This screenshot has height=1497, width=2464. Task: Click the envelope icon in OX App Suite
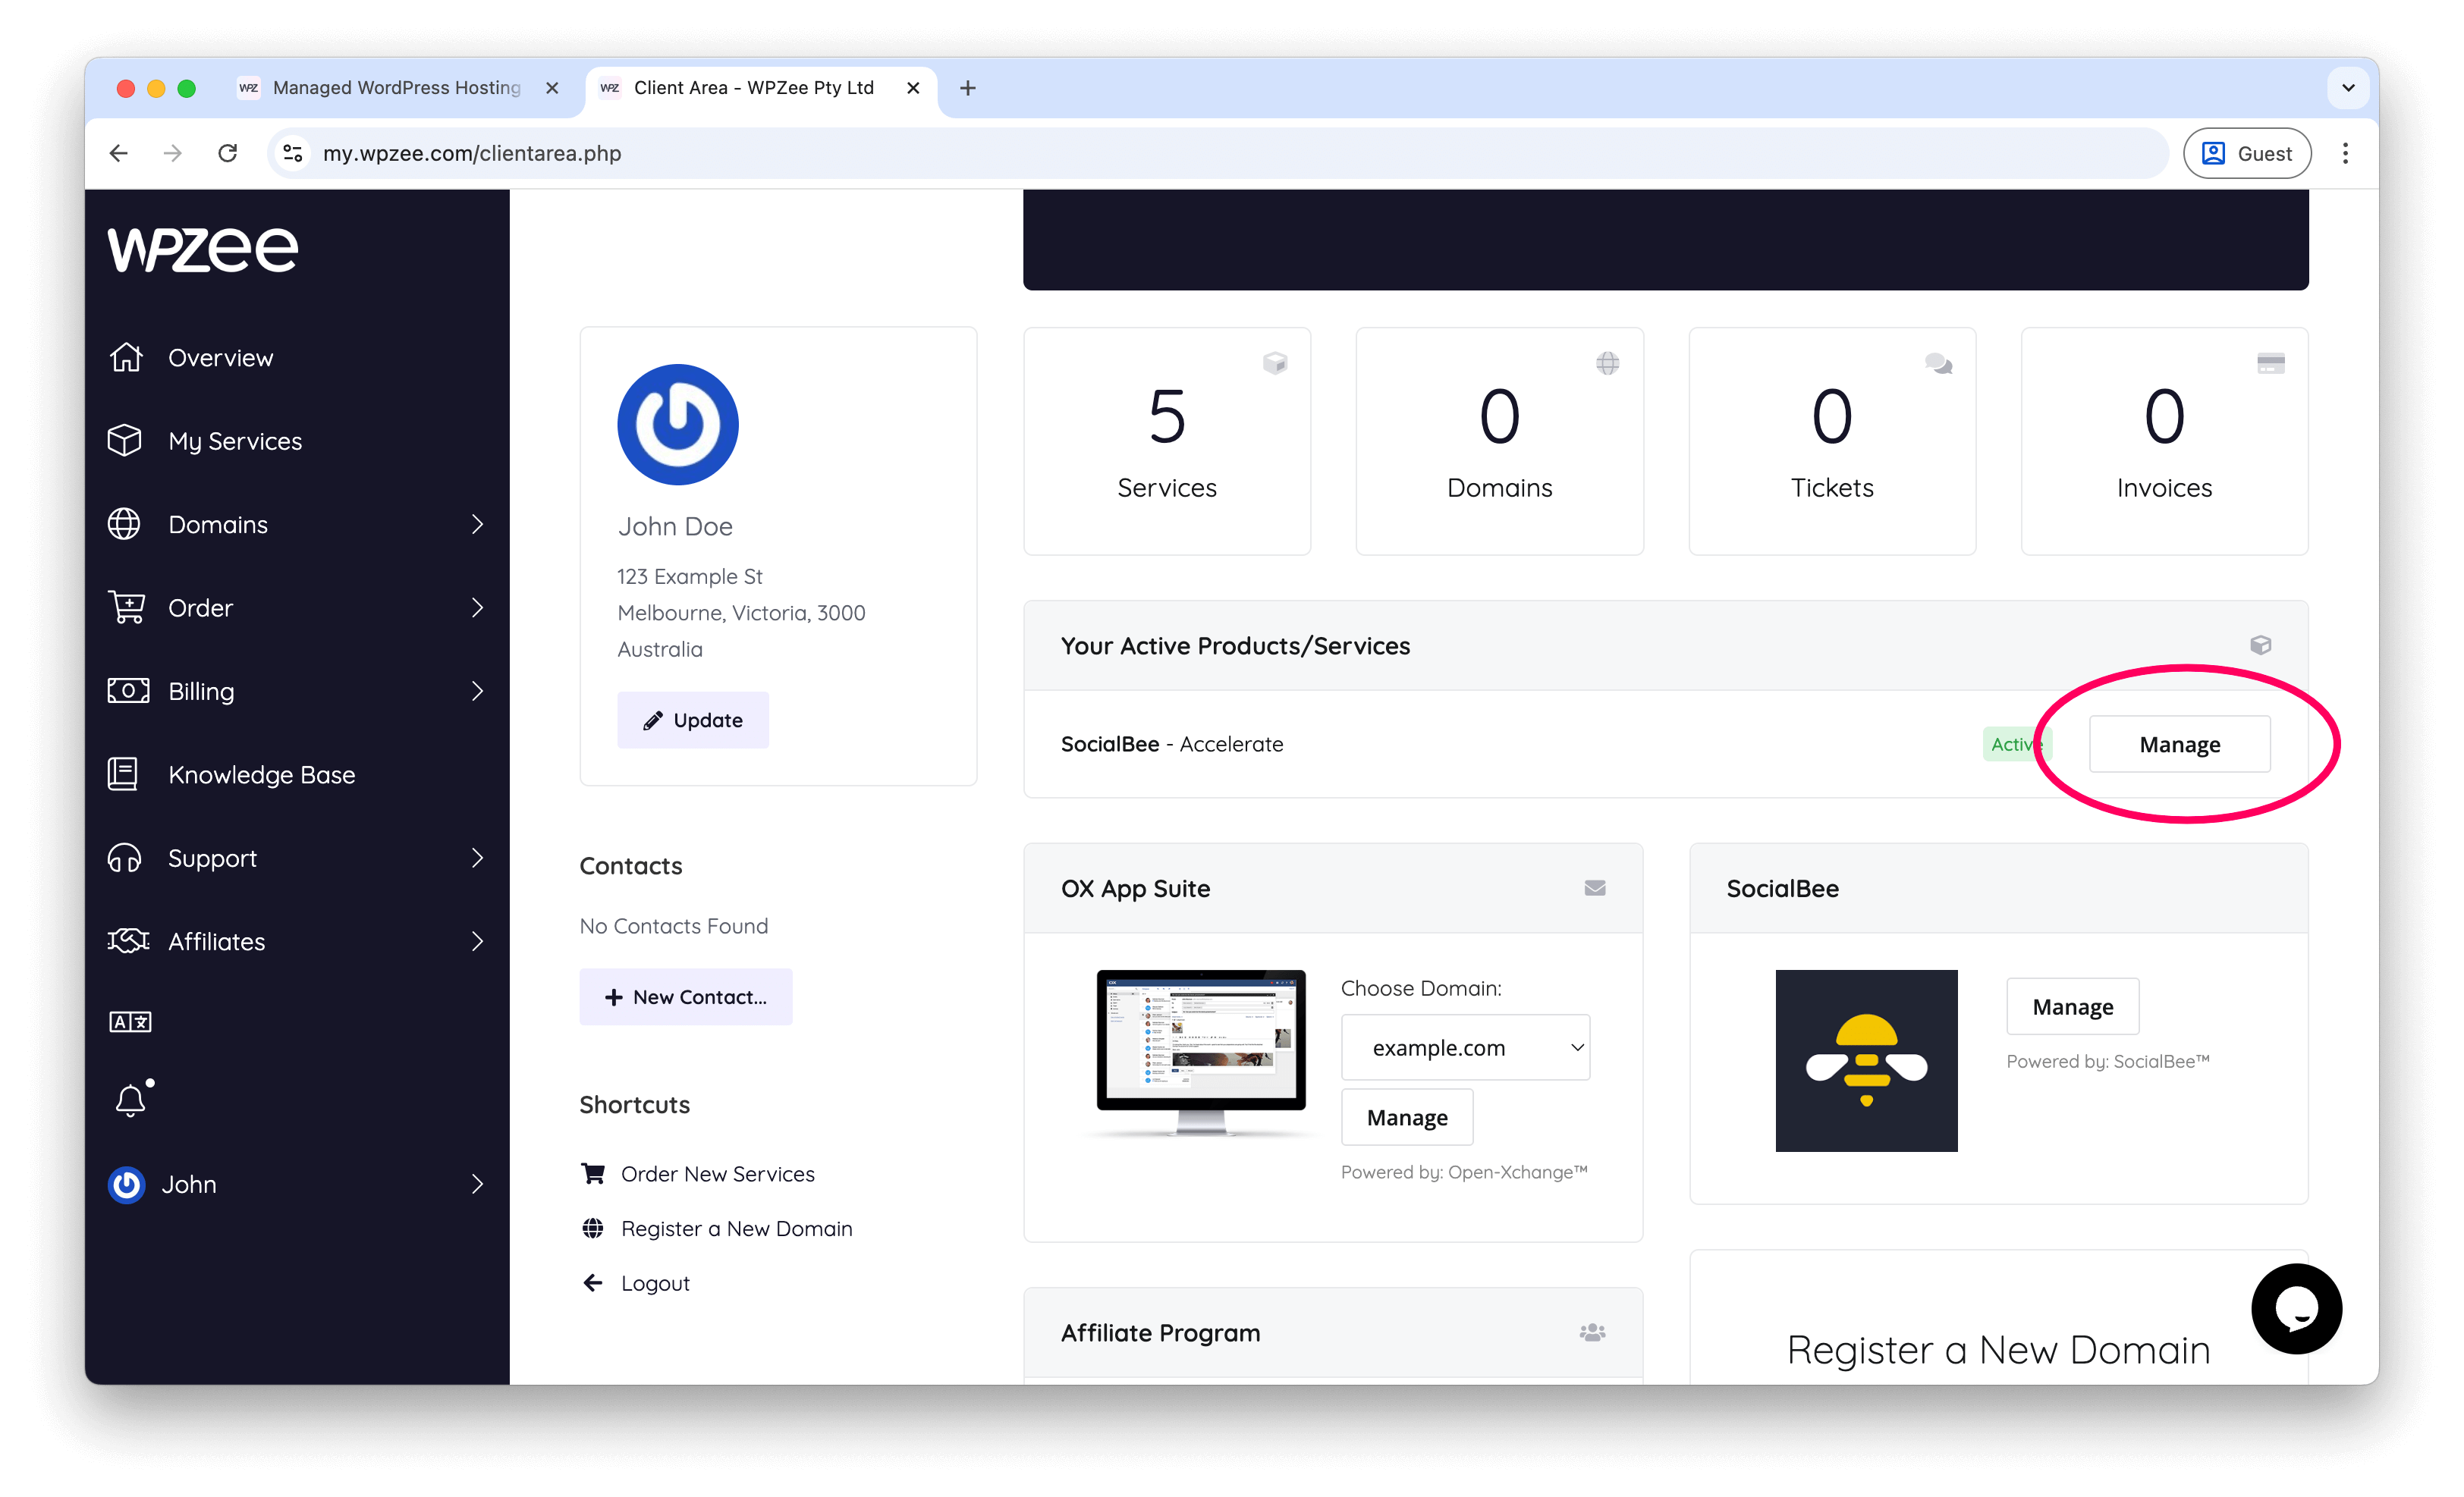(x=1595, y=888)
